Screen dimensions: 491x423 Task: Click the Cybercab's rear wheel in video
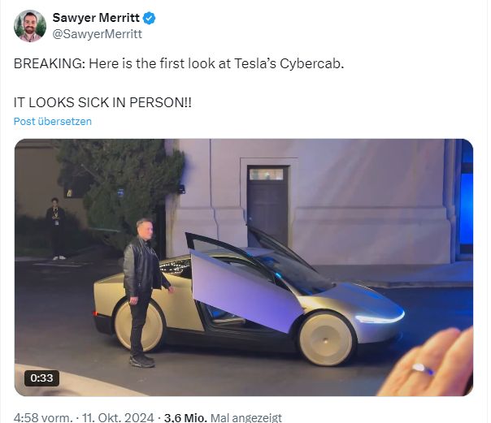tap(139, 325)
